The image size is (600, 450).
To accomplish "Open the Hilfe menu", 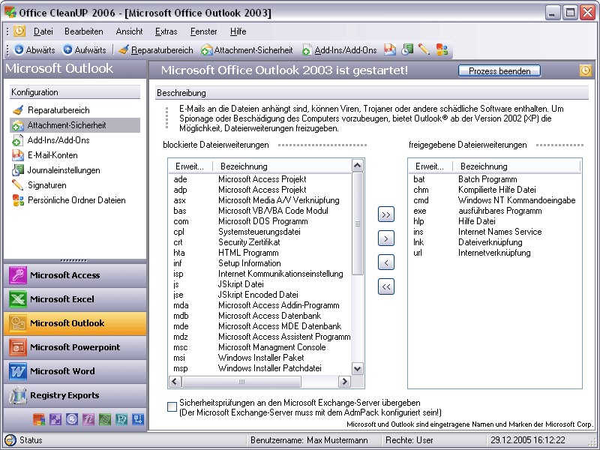I will pos(238,31).
